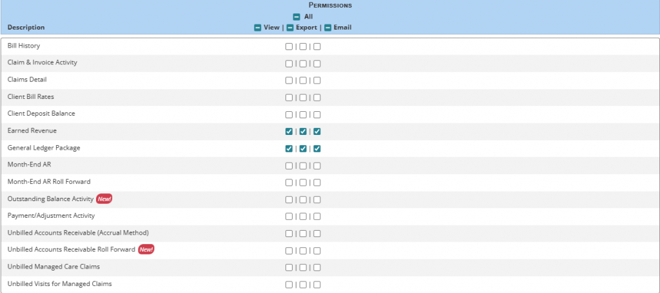Enable View permission for Bill History

(289, 47)
